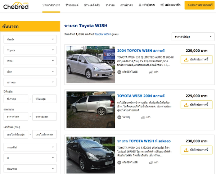Save the 2004 TOYOTA WISH สภาพดี listing

coord(197,59)
